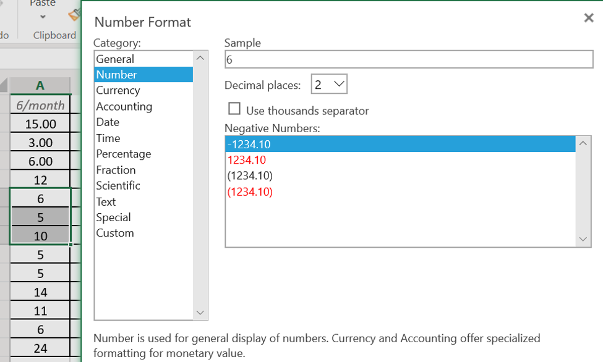This screenshot has width=603, height=362.
Task: Select the cell containing 24
Action: click(40, 348)
